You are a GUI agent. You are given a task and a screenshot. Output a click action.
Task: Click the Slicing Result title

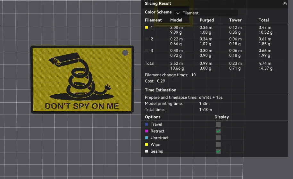(158, 3)
